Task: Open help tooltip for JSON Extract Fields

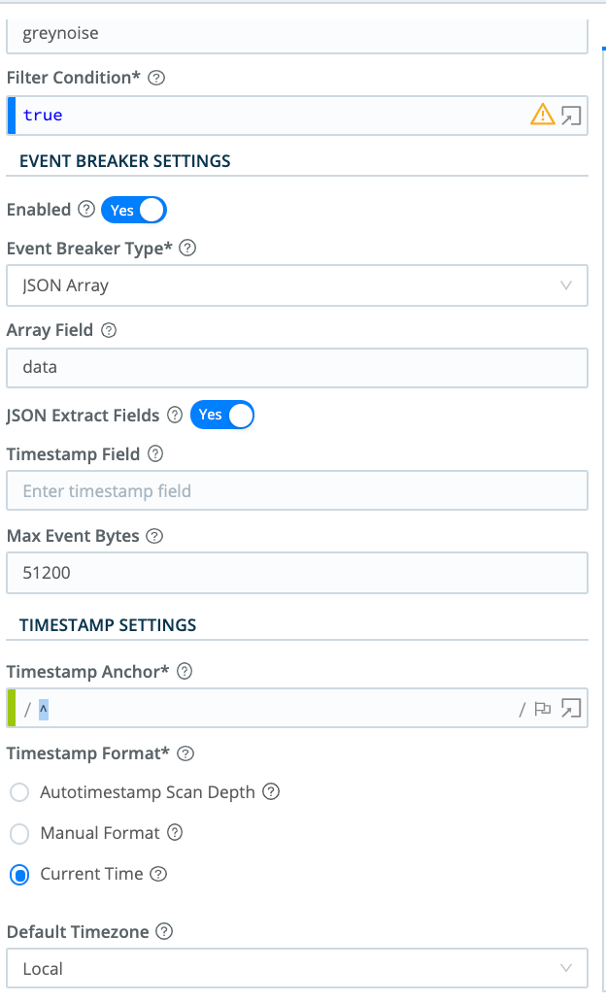Action: coord(174,416)
